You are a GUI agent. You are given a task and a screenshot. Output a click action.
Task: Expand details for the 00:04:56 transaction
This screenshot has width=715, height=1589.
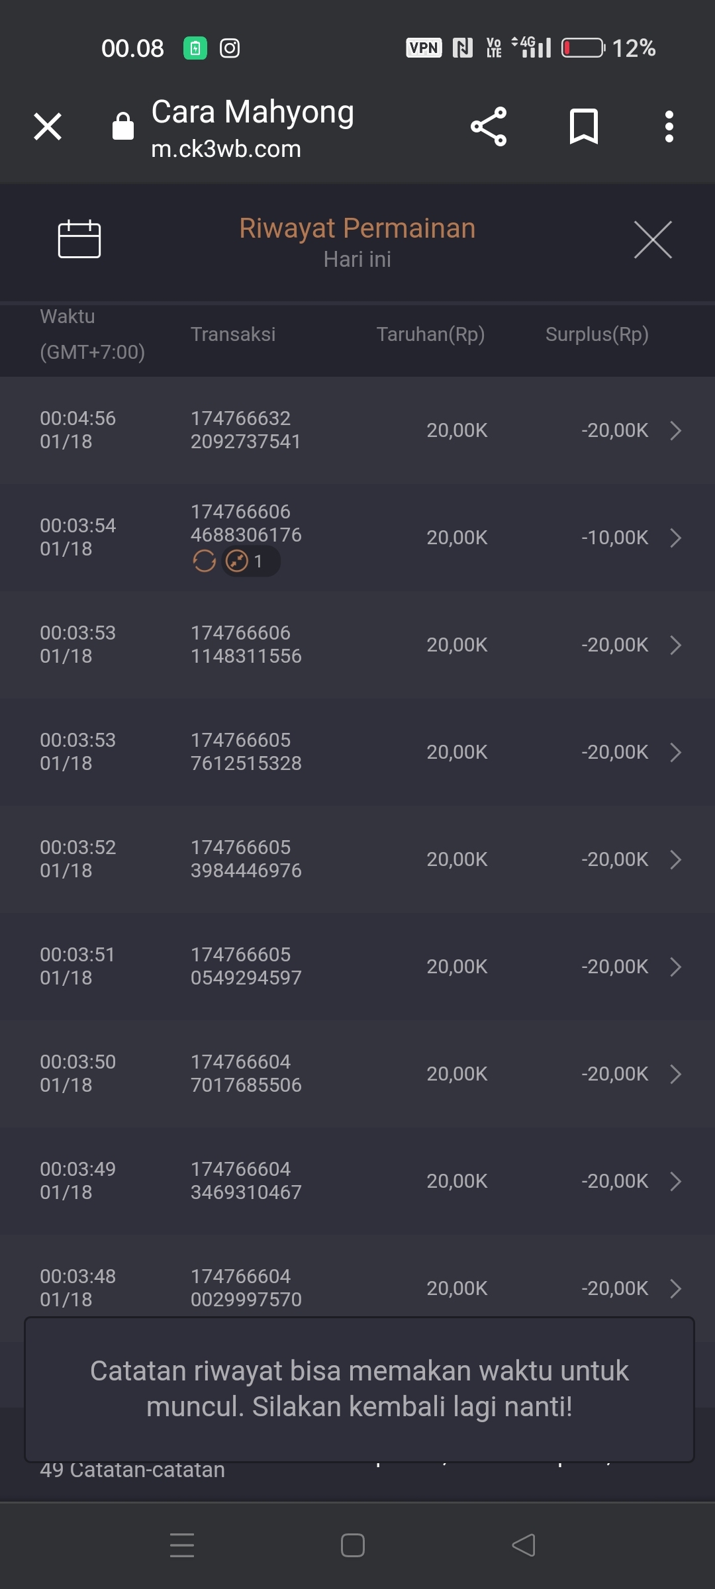click(675, 430)
